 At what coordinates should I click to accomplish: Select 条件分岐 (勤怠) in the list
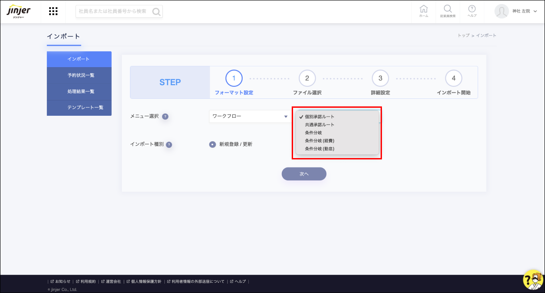click(x=319, y=149)
